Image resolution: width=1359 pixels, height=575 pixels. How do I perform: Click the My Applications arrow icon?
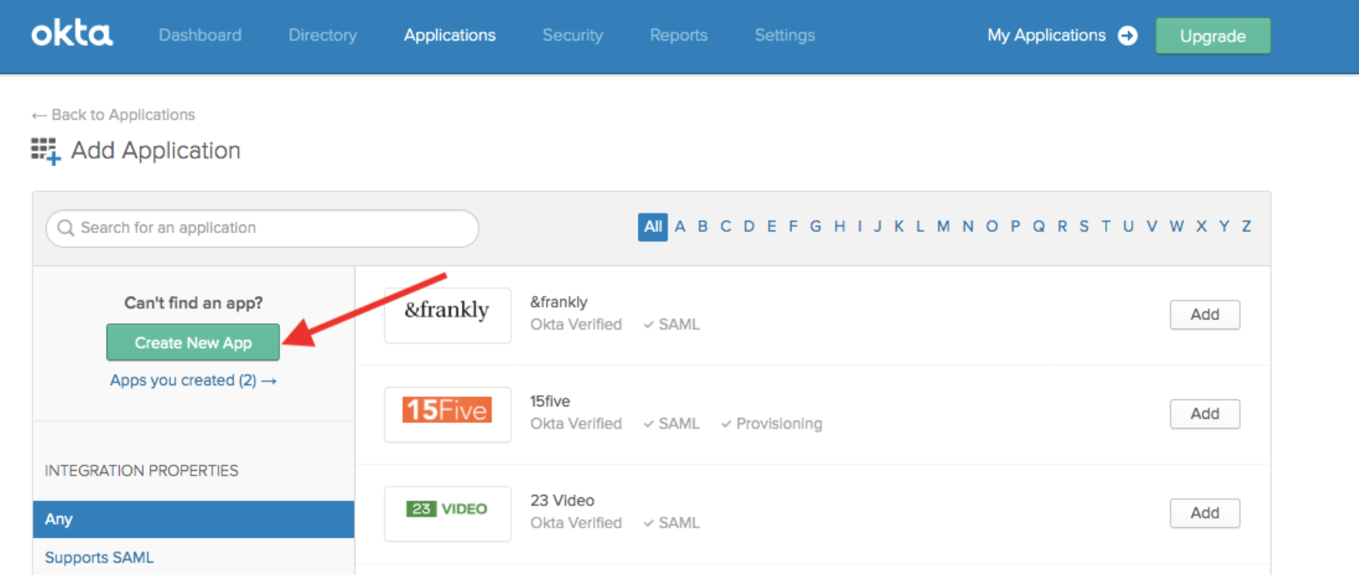tap(1127, 36)
